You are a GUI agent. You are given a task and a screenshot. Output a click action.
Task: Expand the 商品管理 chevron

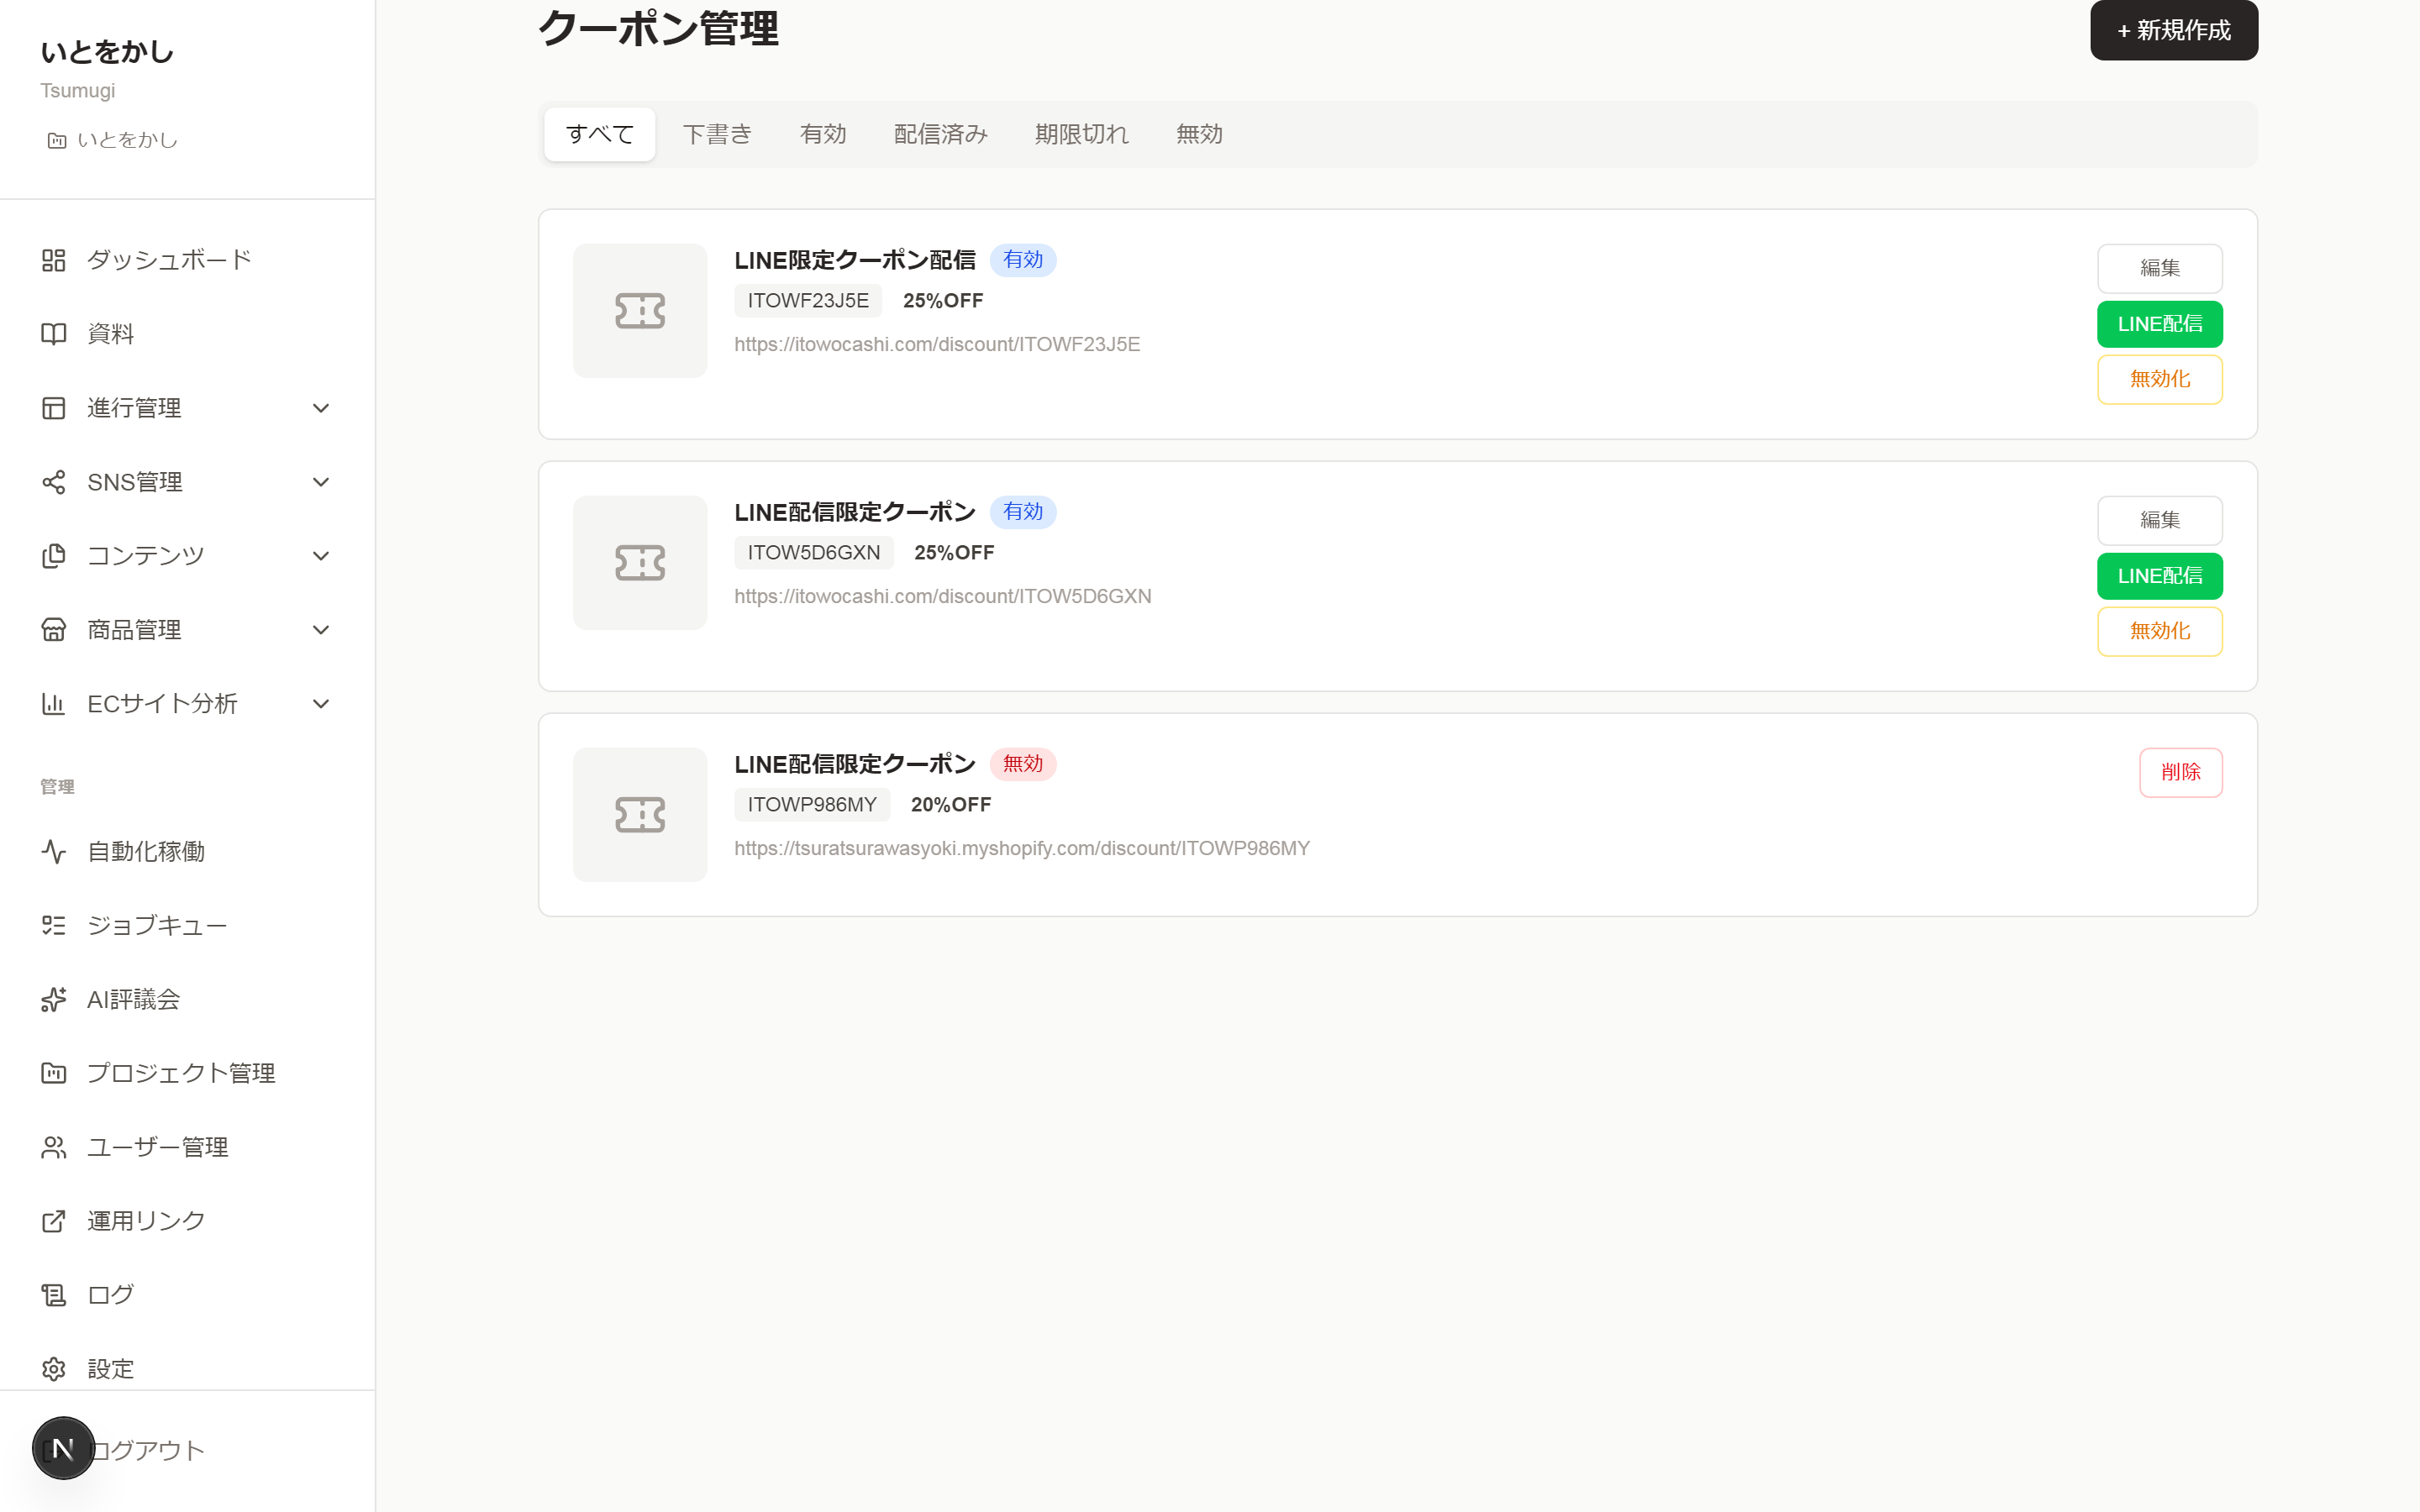click(321, 630)
